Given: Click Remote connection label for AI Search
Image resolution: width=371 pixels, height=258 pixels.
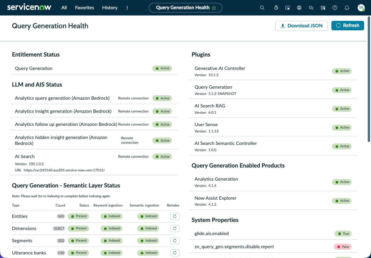Looking at the screenshot, I should click(x=133, y=157).
